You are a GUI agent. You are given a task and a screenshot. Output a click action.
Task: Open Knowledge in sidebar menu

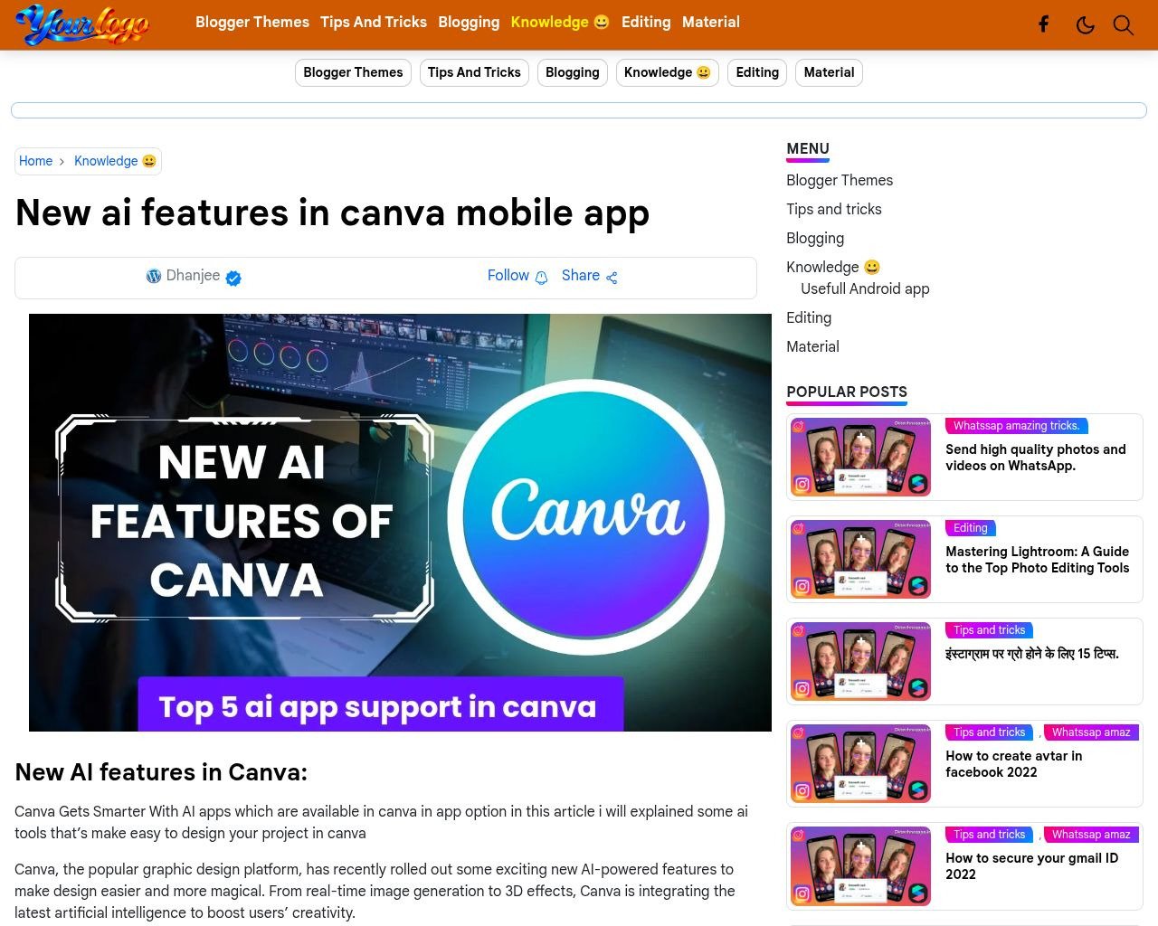833,267
